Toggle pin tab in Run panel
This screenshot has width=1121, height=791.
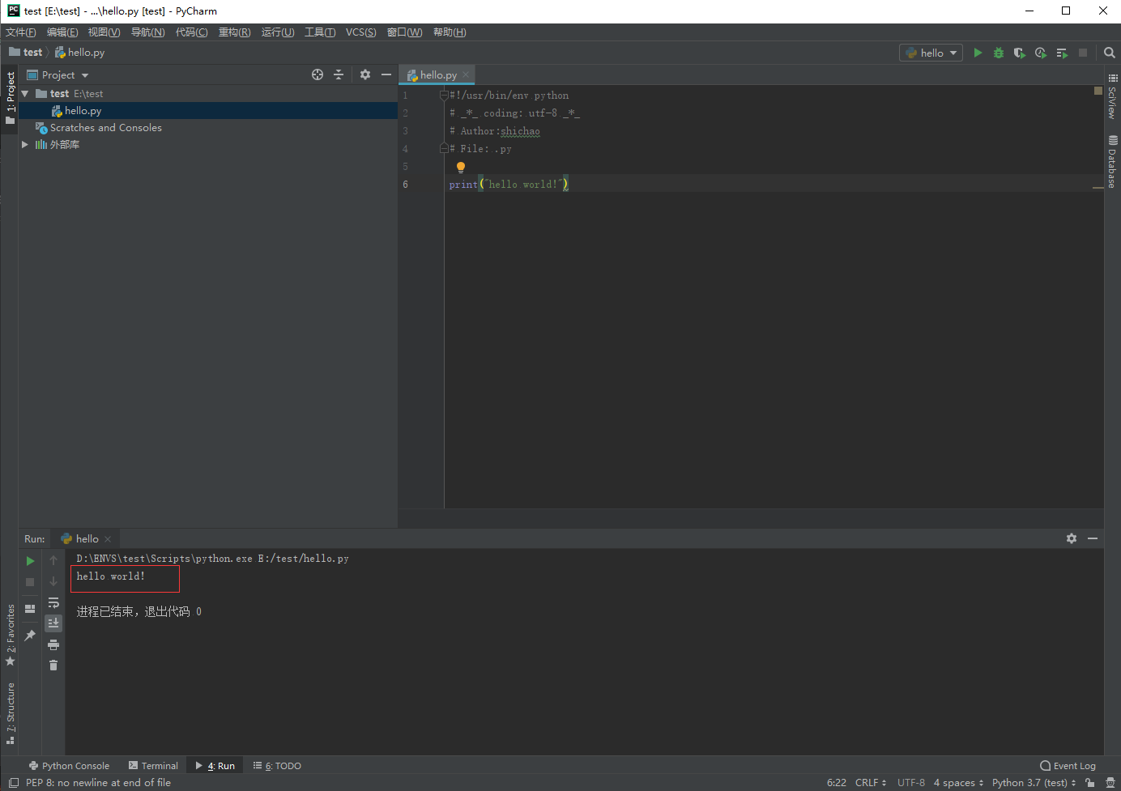click(30, 636)
